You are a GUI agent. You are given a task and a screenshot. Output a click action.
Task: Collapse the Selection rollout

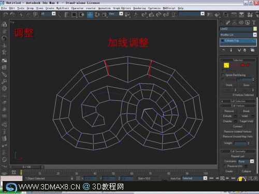pyautogui.click(x=238, y=60)
